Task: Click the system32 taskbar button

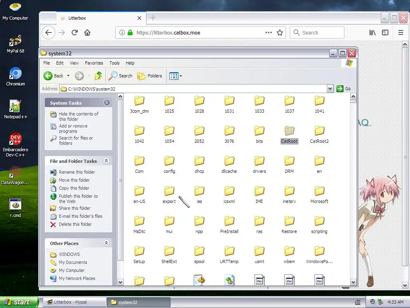Action: tap(138, 302)
